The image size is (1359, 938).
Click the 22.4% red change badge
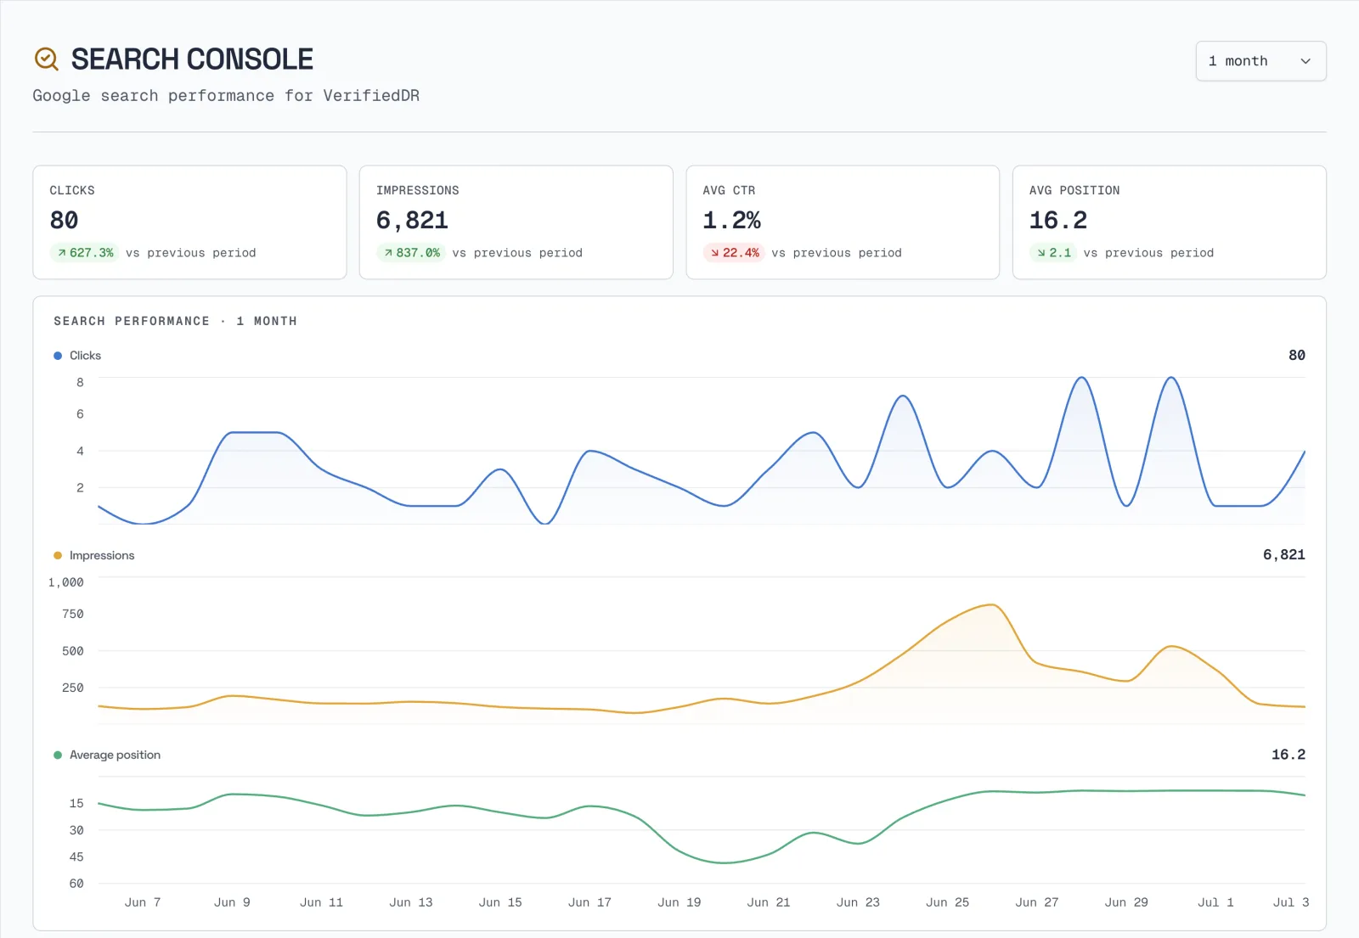734,253
